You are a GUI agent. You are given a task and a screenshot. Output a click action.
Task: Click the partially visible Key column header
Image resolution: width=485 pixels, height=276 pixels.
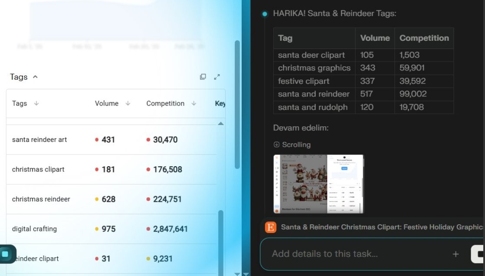point(220,103)
